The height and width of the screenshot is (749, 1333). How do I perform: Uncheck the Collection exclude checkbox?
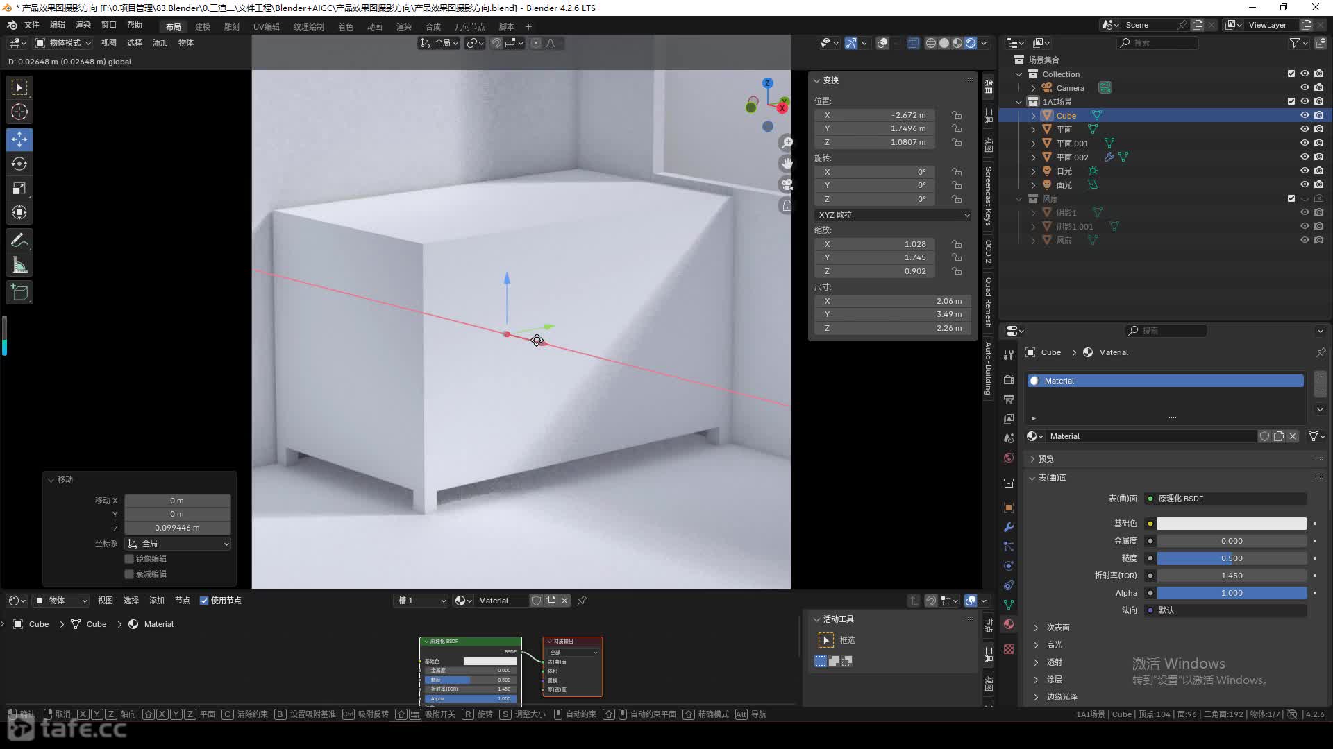pyautogui.click(x=1291, y=74)
